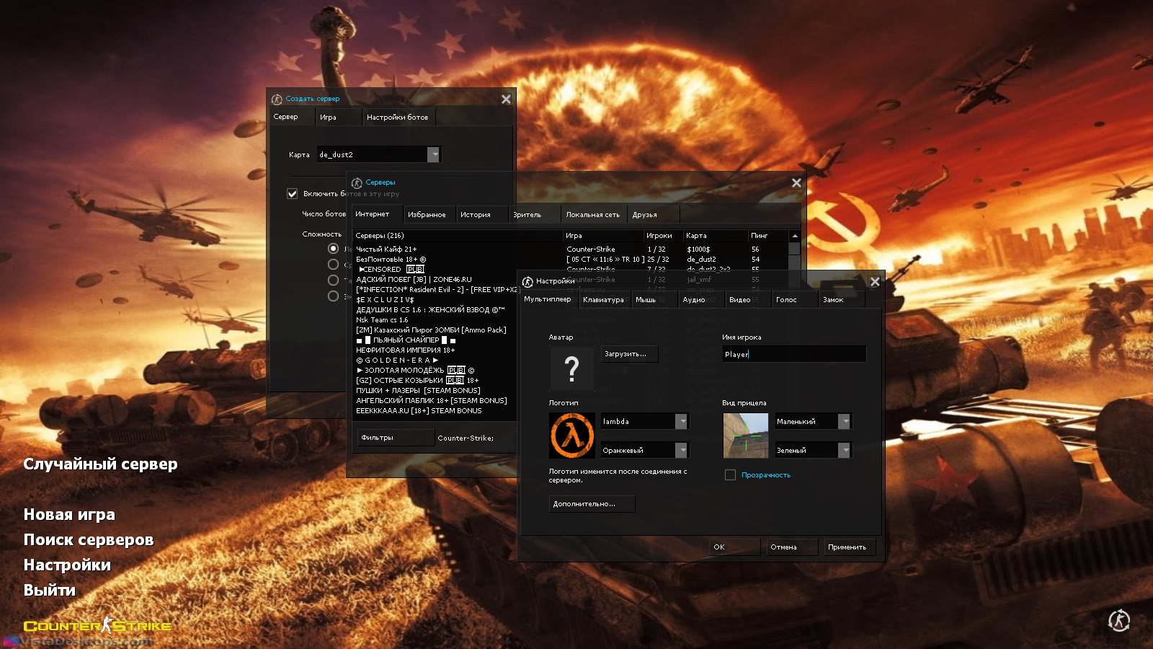1153x649 pixels.
Task: Click the CS icon in the Серверы title bar
Action: pyautogui.click(x=357, y=182)
